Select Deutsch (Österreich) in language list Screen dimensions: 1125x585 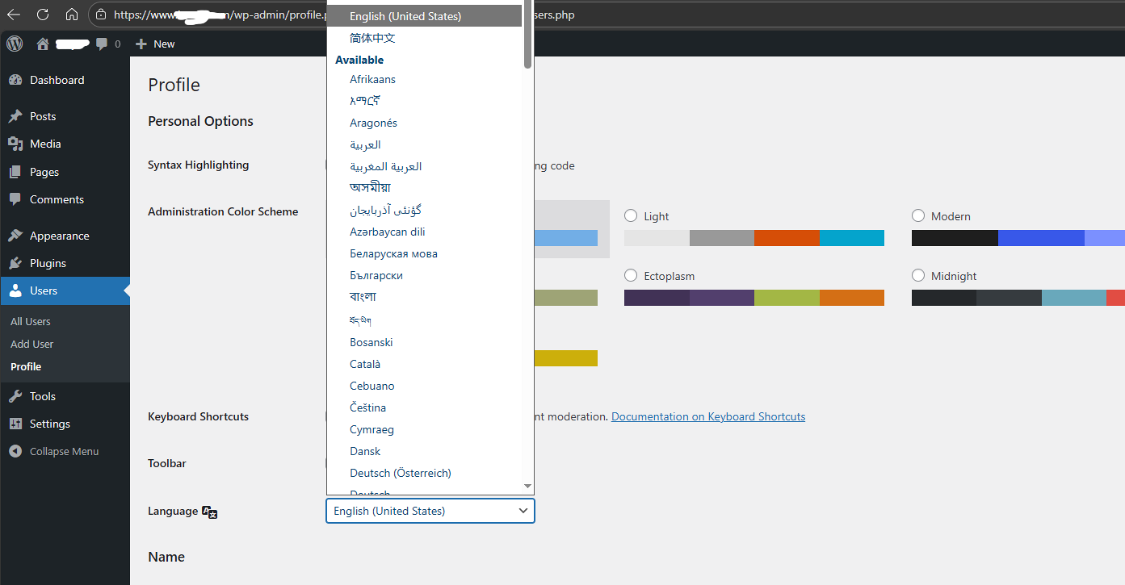point(400,473)
